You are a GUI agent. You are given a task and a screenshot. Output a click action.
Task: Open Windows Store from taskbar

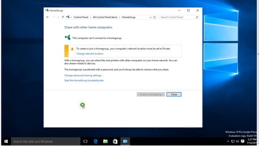(115, 142)
